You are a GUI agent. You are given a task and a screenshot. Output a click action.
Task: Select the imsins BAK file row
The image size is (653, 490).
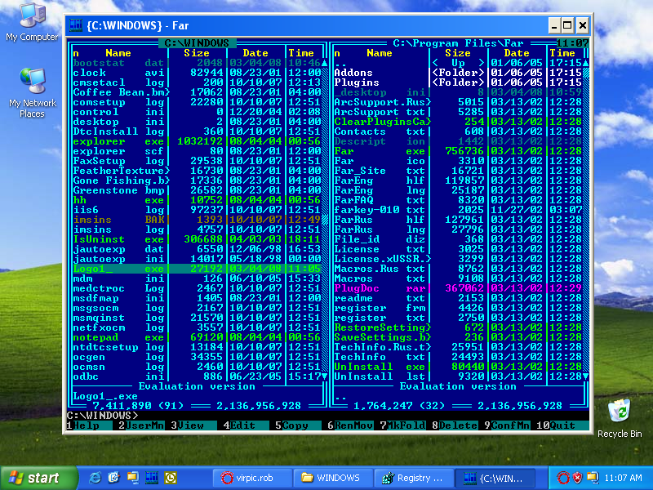click(x=198, y=220)
